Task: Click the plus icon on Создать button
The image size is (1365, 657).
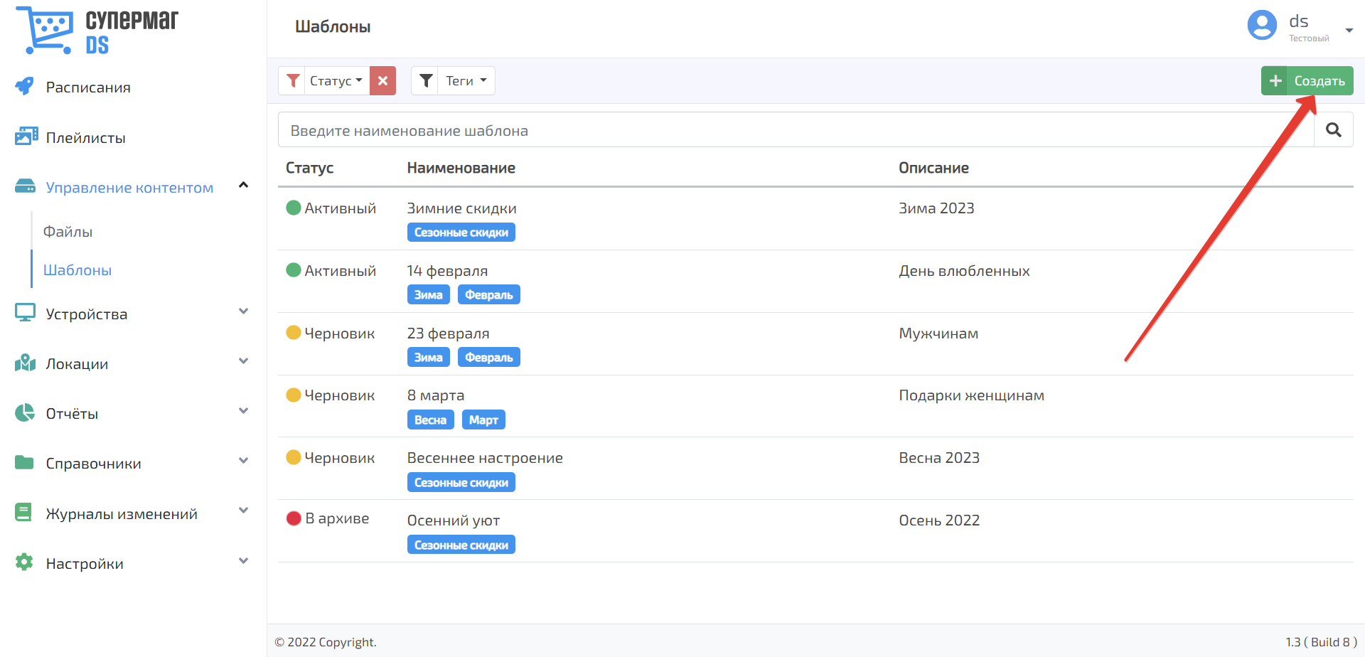Action: click(x=1275, y=81)
